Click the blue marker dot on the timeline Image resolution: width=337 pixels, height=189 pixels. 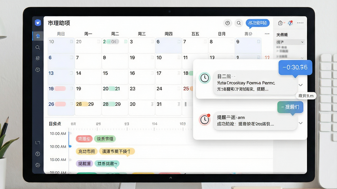(x=70, y=146)
